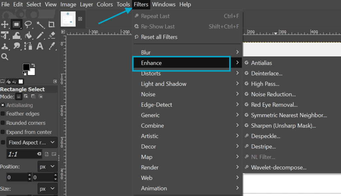Image resolution: width=341 pixels, height=196 pixels.
Task: Select the Zoom magnifier tool
Action: pyautogui.click(x=5, y=57)
